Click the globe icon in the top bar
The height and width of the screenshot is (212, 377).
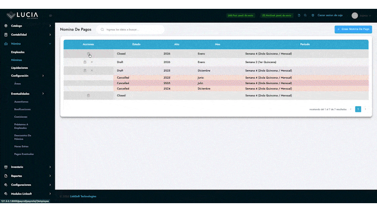pos(313,15)
